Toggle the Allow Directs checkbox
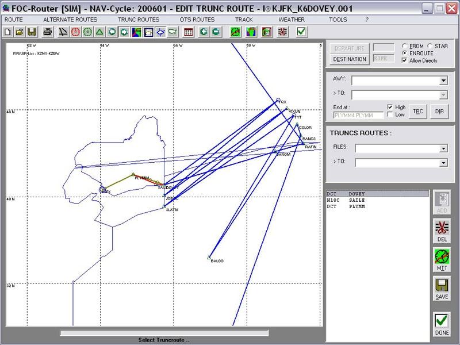 tap(405, 60)
